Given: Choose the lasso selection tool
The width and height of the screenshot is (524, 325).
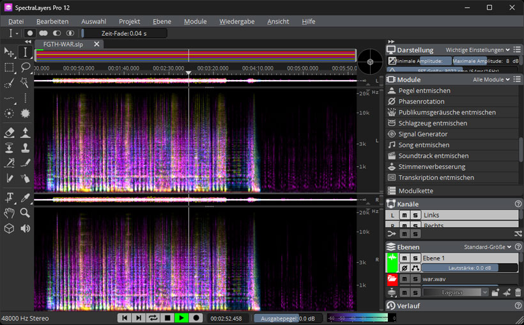Looking at the screenshot, I should click(25, 68).
